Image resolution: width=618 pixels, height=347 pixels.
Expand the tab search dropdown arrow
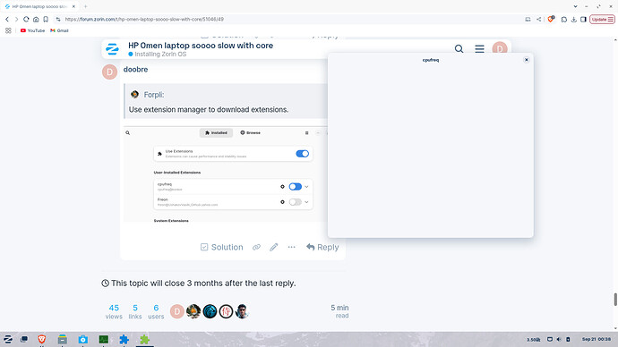tap(575, 6)
